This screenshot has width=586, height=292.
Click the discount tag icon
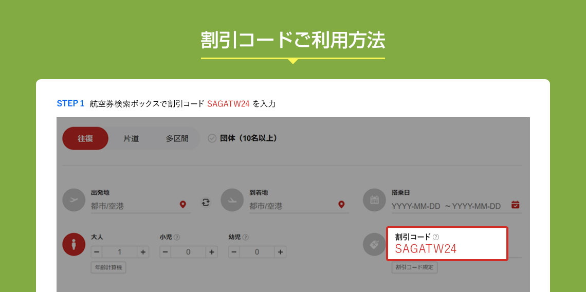tap(374, 245)
